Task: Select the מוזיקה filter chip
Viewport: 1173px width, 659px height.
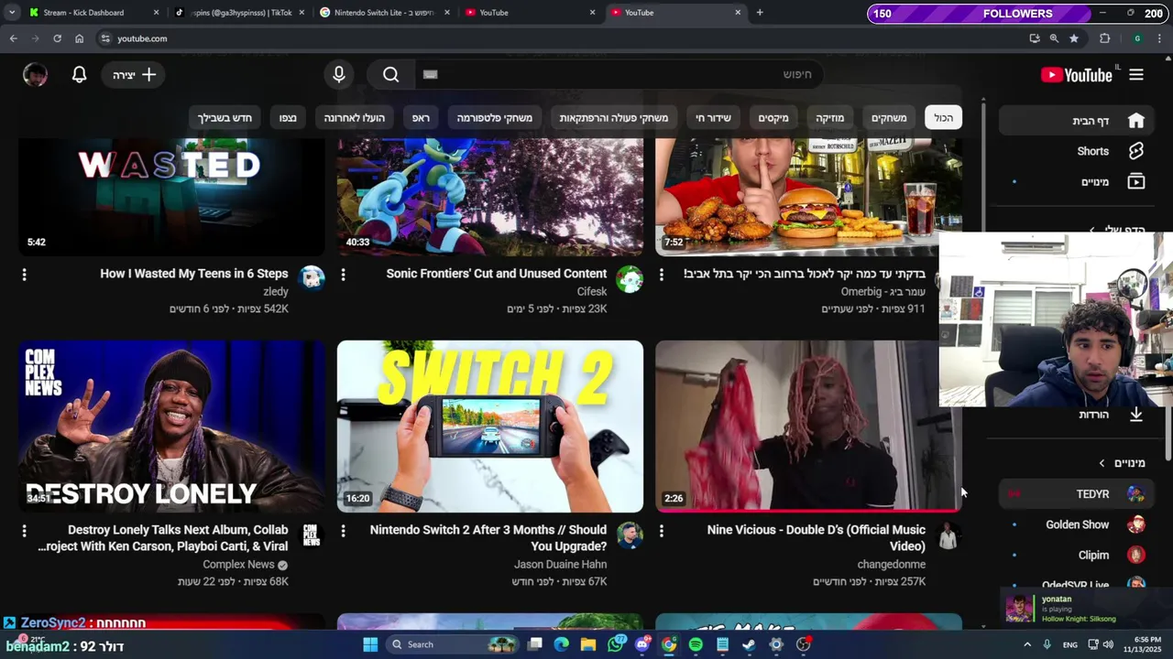Action: coord(830,118)
